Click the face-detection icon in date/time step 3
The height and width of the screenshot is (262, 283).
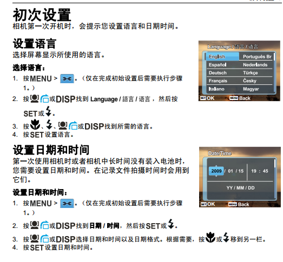(35, 239)
